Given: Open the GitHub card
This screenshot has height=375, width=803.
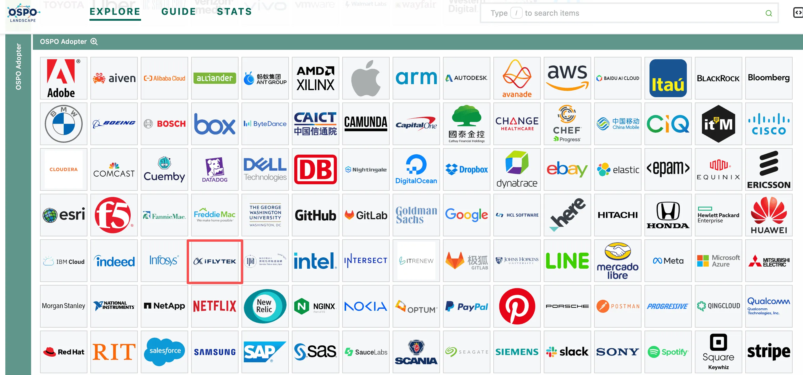Looking at the screenshot, I should click(x=316, y=215).
